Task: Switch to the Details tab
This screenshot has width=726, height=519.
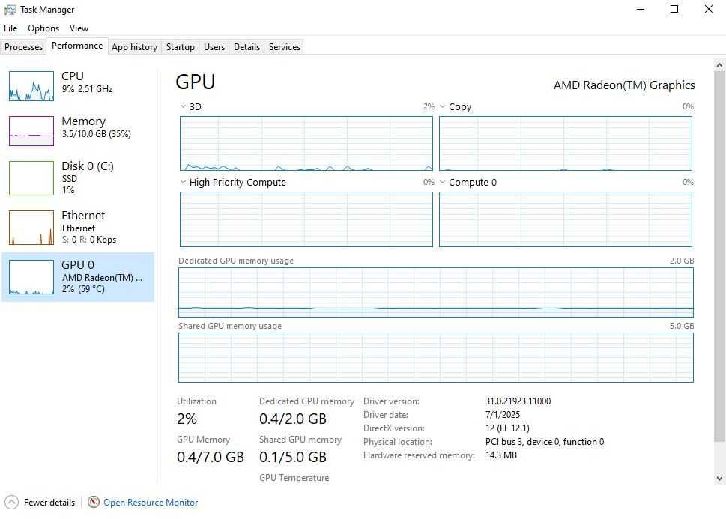Action: click(246, 46)
